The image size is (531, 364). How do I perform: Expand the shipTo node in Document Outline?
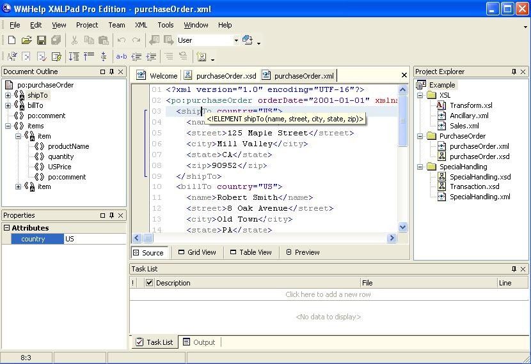pos(8,95)
